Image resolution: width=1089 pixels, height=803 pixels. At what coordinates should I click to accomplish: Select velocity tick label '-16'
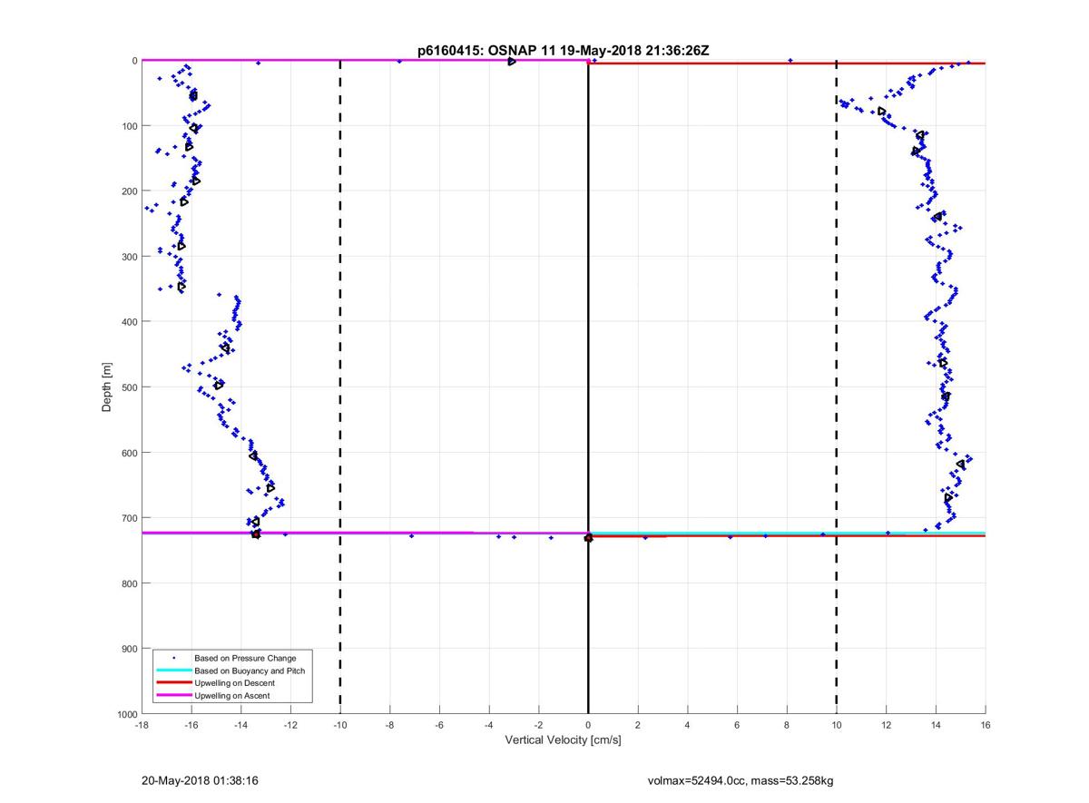pos(191,725)
